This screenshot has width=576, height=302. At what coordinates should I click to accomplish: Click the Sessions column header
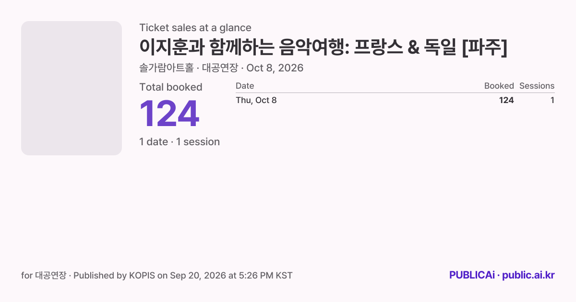click(537, 86)
